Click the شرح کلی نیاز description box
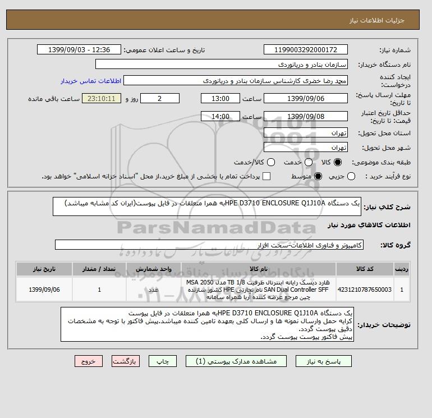Viewport: 432px width, 418px height. 207,206
